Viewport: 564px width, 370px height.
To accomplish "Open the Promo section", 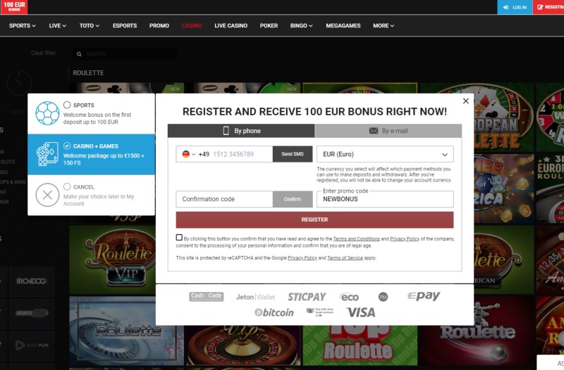I will 159,25.
